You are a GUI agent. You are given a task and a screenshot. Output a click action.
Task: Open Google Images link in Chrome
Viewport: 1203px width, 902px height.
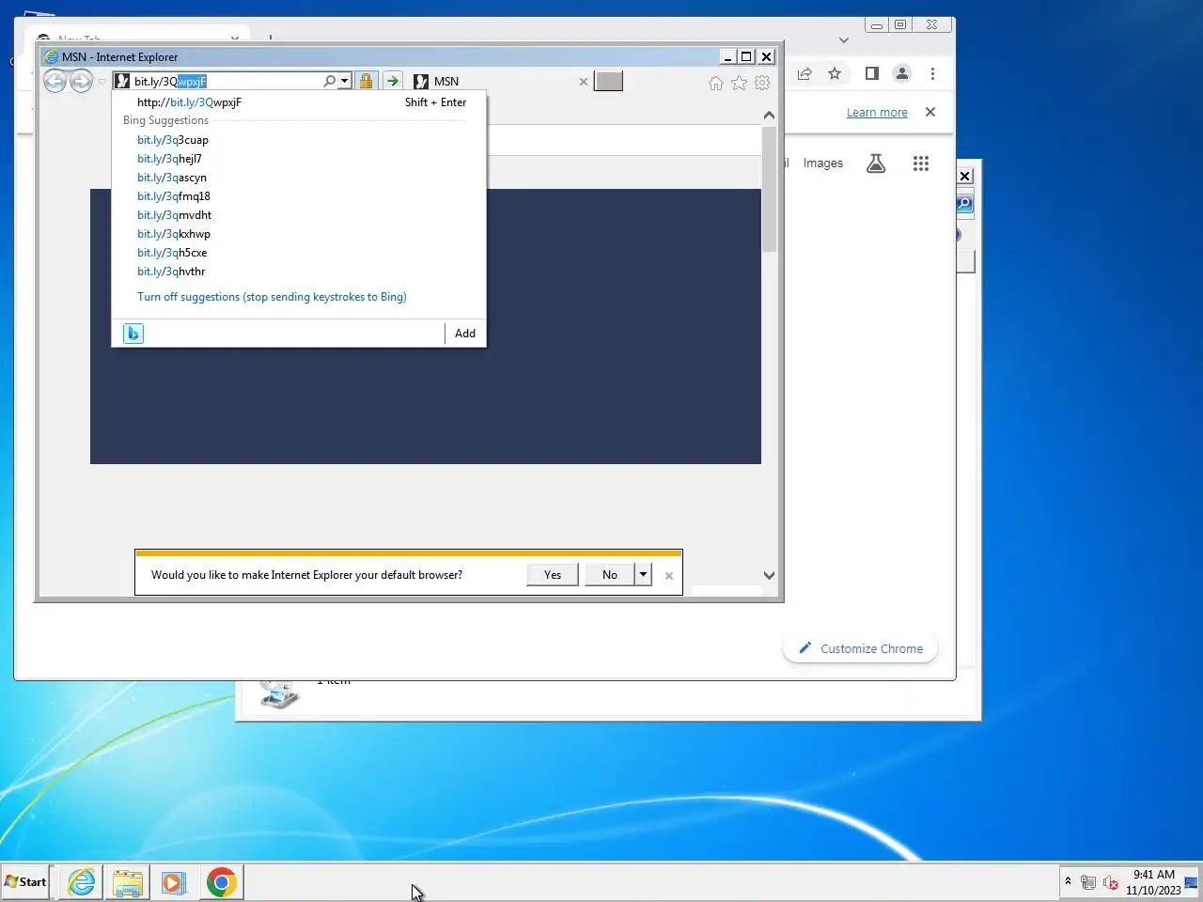tap(823, 163)
